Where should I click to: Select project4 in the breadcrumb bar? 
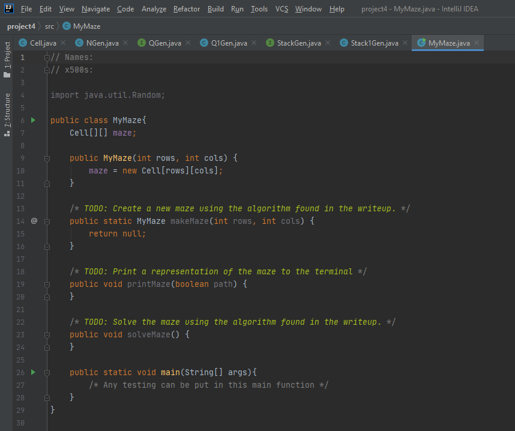(21, 26)
